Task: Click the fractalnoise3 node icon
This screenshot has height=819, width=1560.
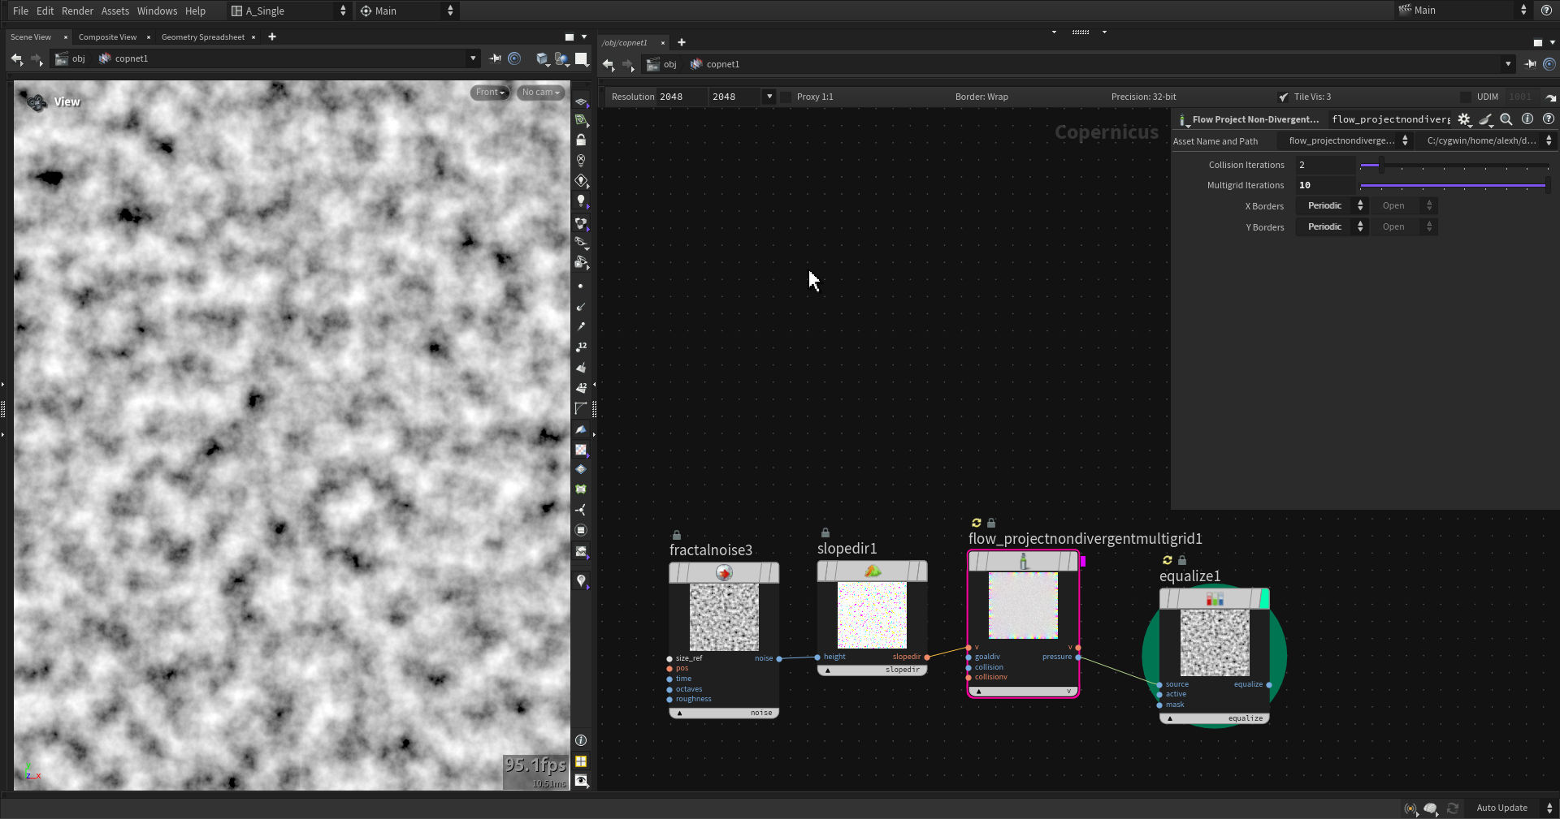Action: click(723, 573)
